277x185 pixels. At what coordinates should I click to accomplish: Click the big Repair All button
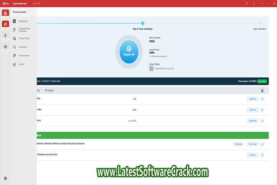tap(129, 52)
